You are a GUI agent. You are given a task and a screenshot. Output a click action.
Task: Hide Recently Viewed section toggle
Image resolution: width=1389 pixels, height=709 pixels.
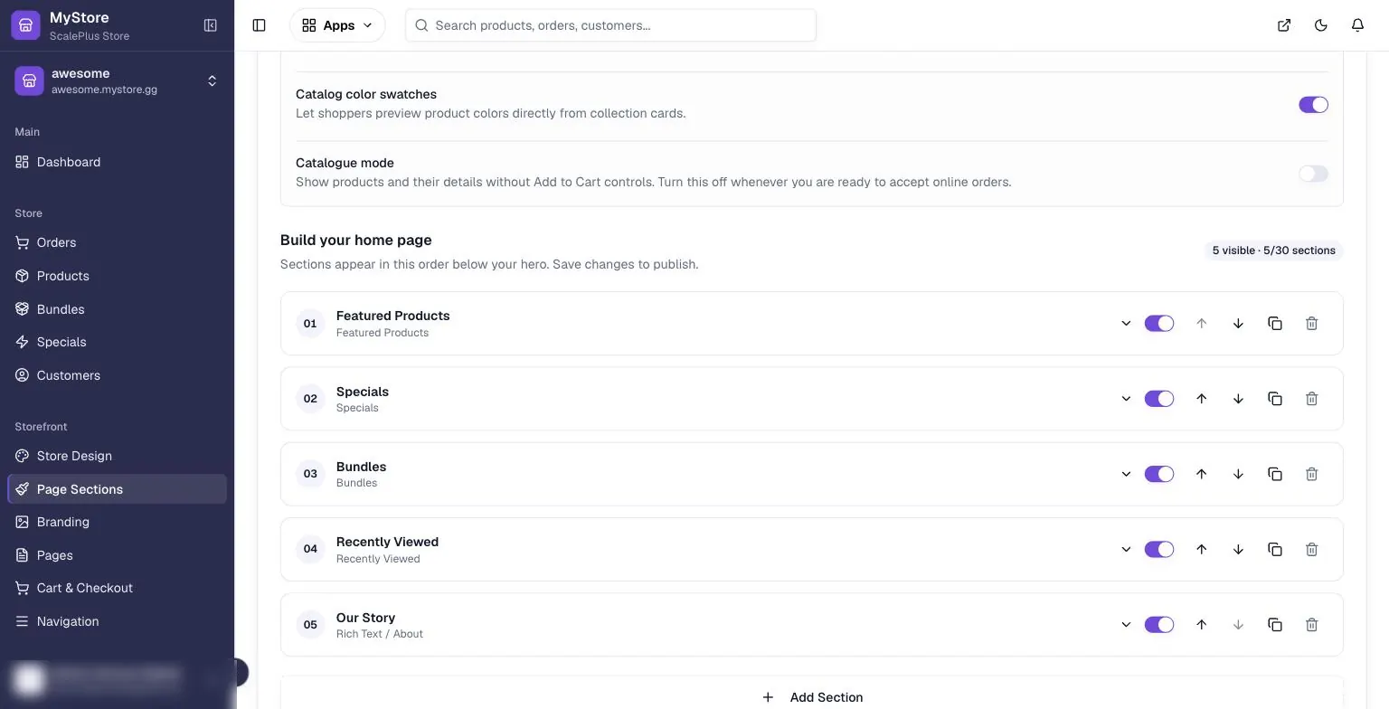(1159, 550)
